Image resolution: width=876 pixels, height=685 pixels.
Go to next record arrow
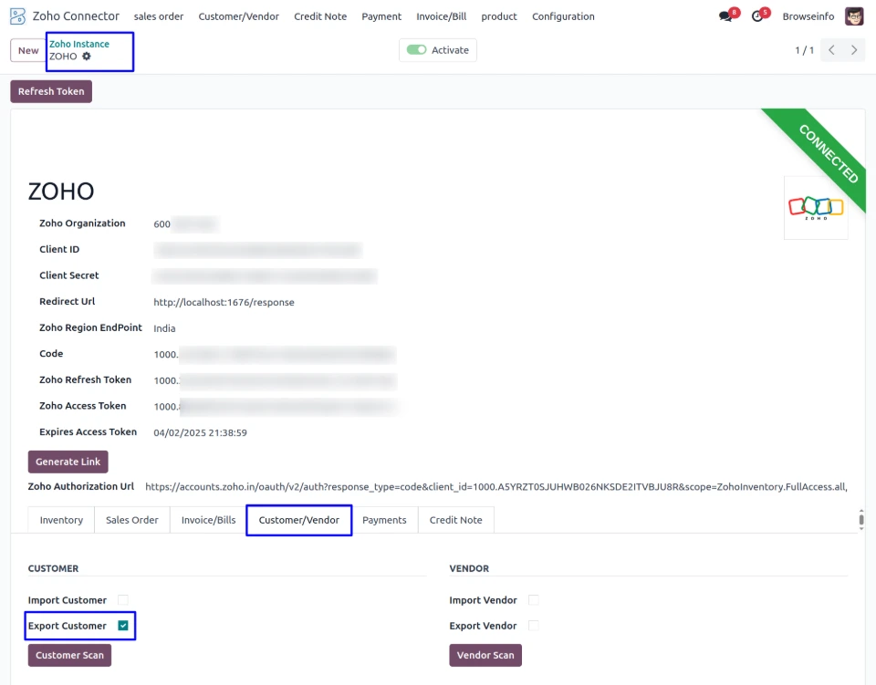[854, 50]
